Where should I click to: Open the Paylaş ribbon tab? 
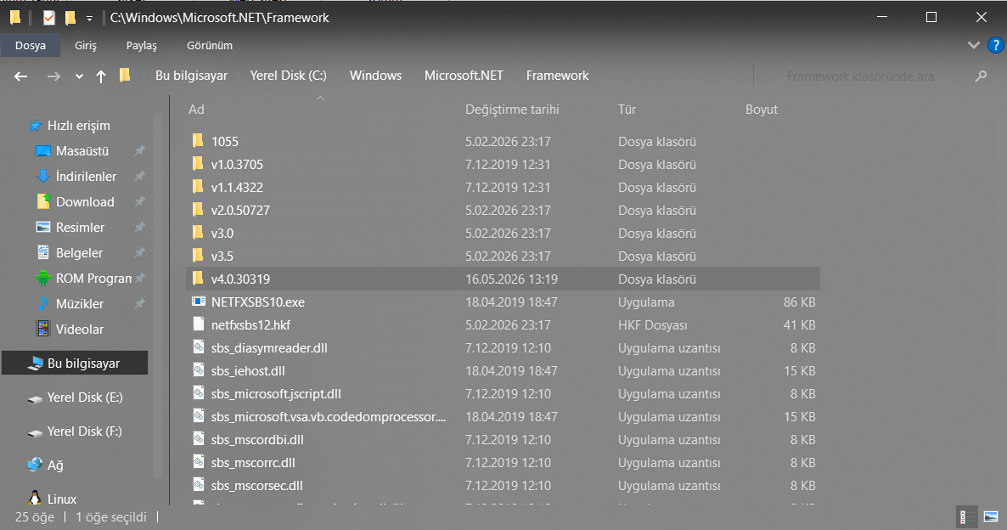point(141,46)
